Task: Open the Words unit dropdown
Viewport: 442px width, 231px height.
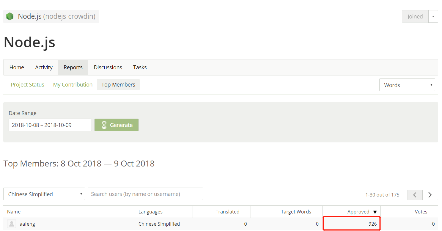Action: [x=407, y=85]
